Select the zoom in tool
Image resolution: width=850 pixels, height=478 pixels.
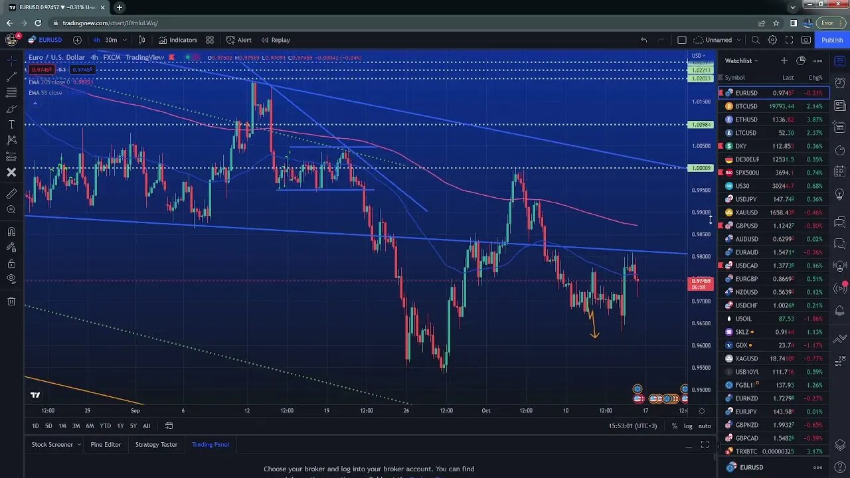[x=11, y=210]
